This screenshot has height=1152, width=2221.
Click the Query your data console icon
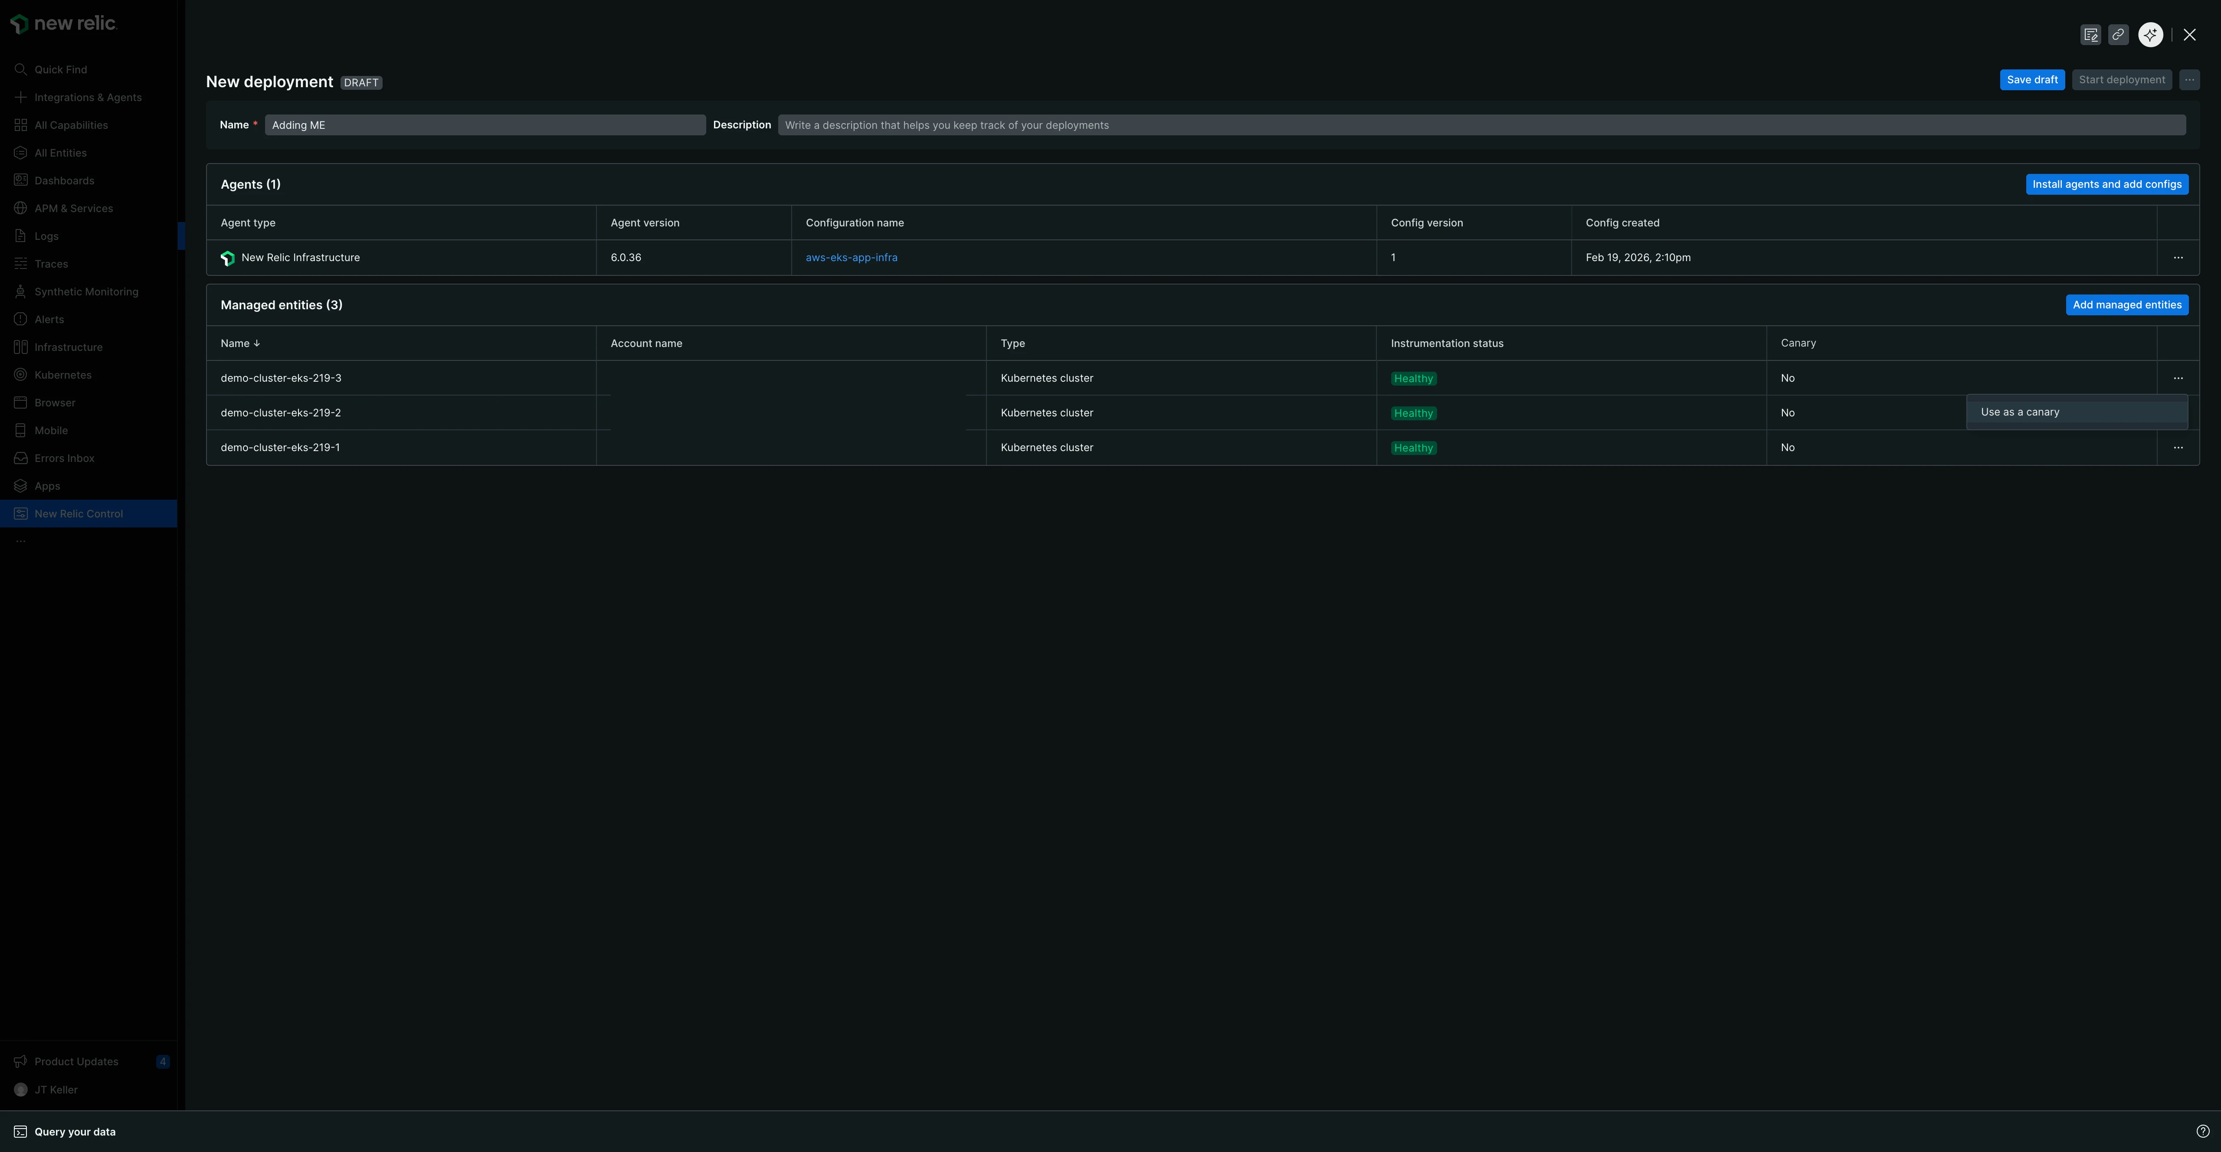click(x=20, y=1131)
